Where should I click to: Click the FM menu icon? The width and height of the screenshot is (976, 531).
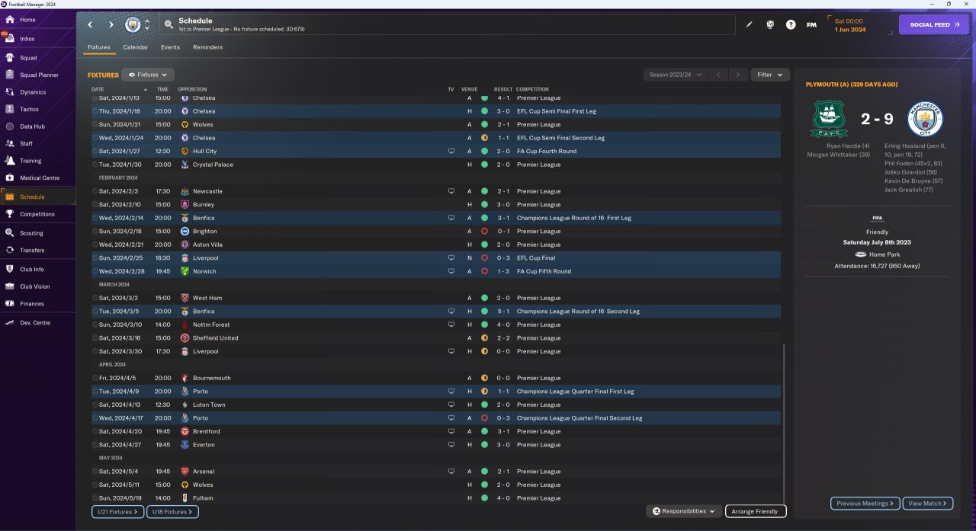[811, 24]
